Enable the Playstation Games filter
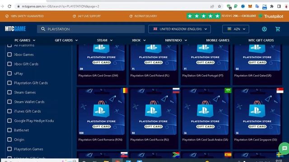289x162 pixels. [x=9, y=149]
